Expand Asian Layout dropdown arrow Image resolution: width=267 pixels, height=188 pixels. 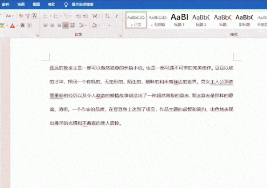(x=99, y=16)
